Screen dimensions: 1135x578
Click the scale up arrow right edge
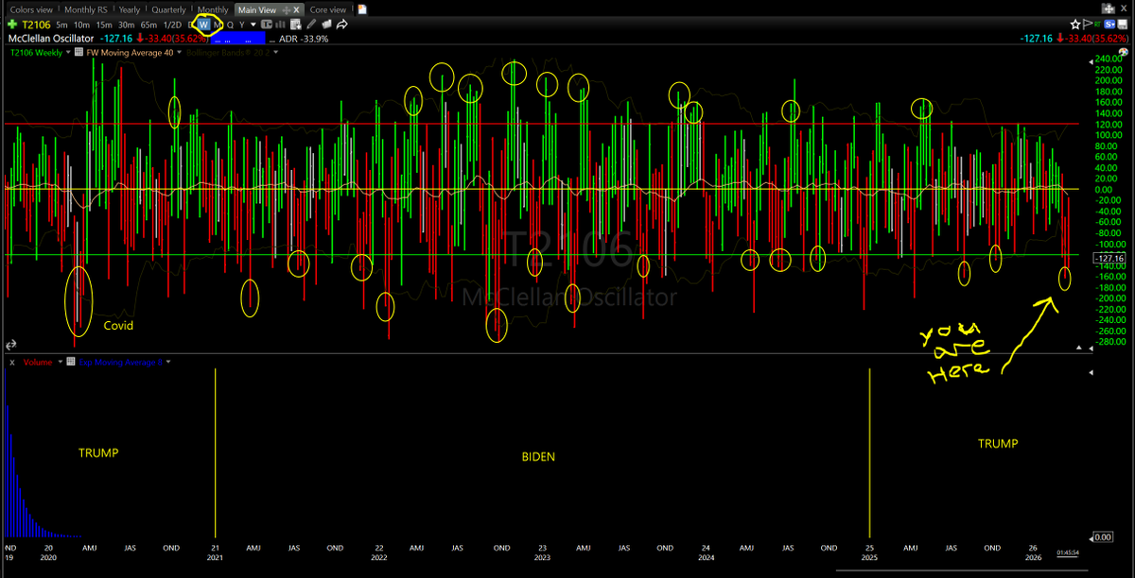point(1079,348)
